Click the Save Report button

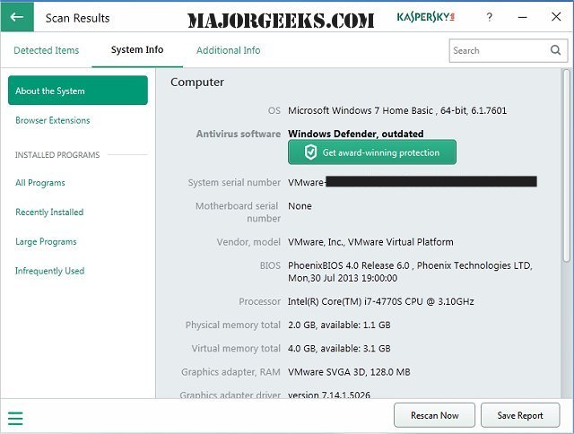click(520, 415)
